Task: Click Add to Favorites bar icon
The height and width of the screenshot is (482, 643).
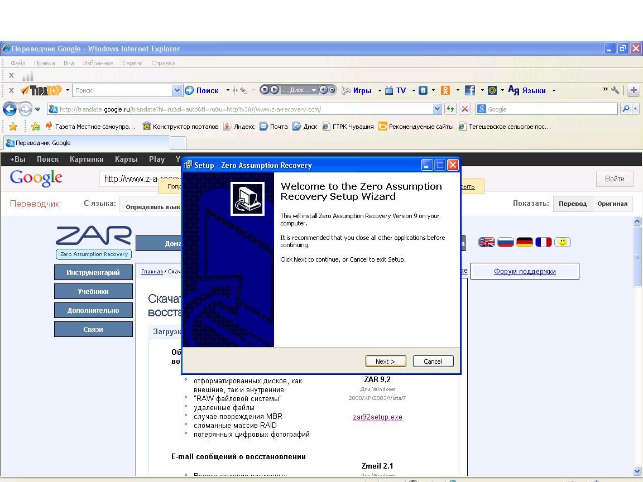Action: point(36,126)
